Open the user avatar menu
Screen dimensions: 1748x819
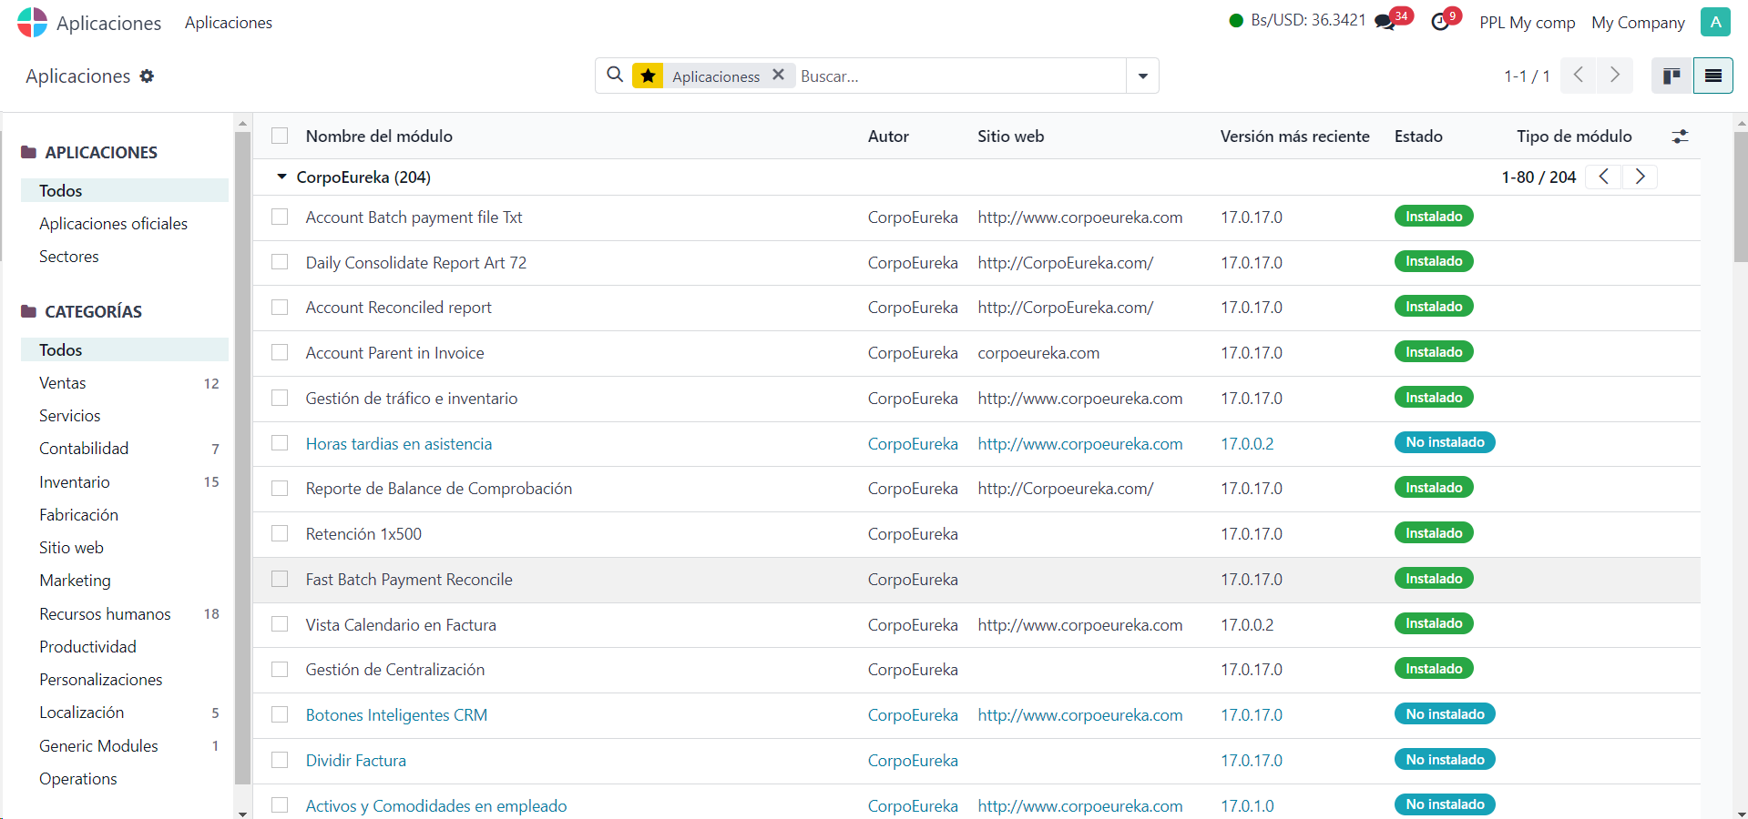[1714, 23]
